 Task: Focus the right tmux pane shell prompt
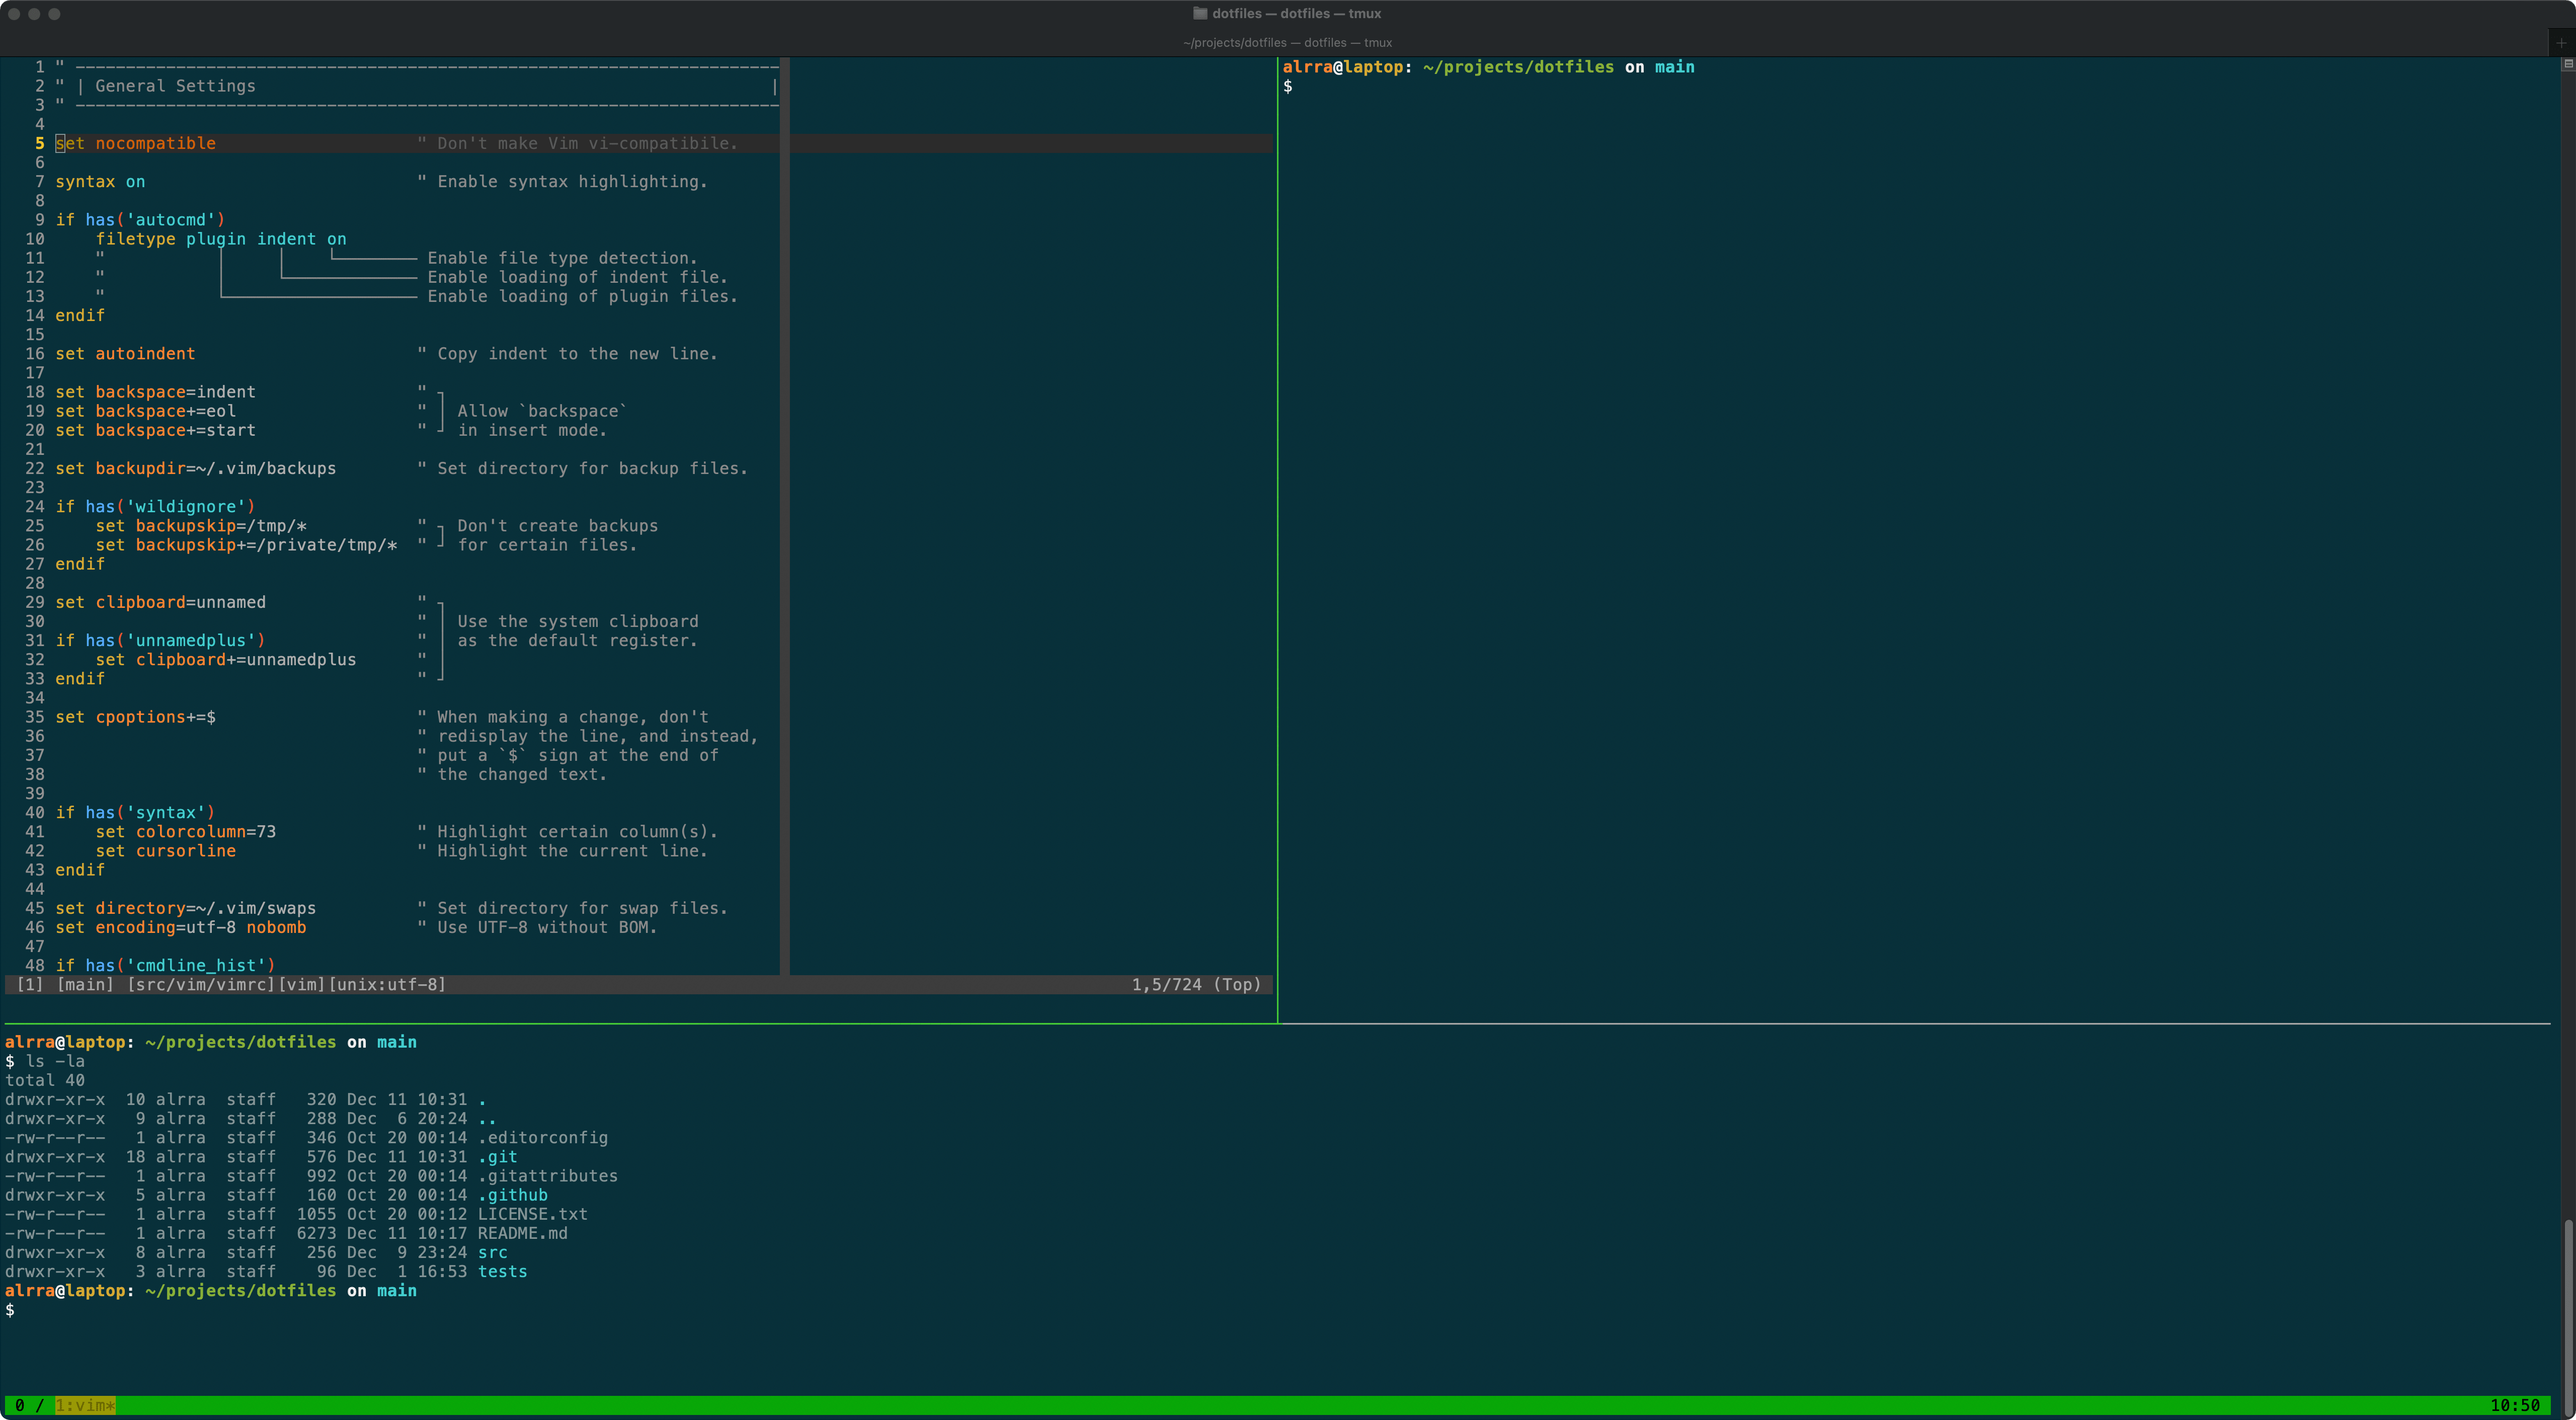(x=1288, y=87)
